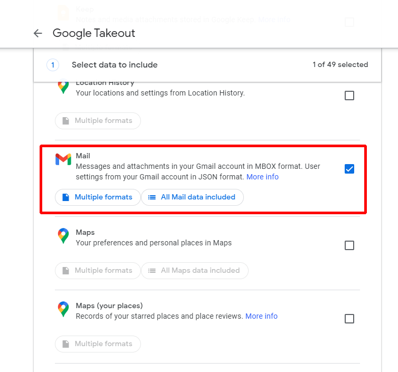Click the Location History pin icon
Screen dimensions: 398x372
[63, 88]
